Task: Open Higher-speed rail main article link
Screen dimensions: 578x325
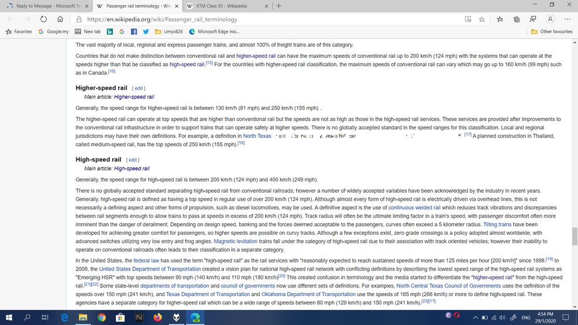Action: 134,97
